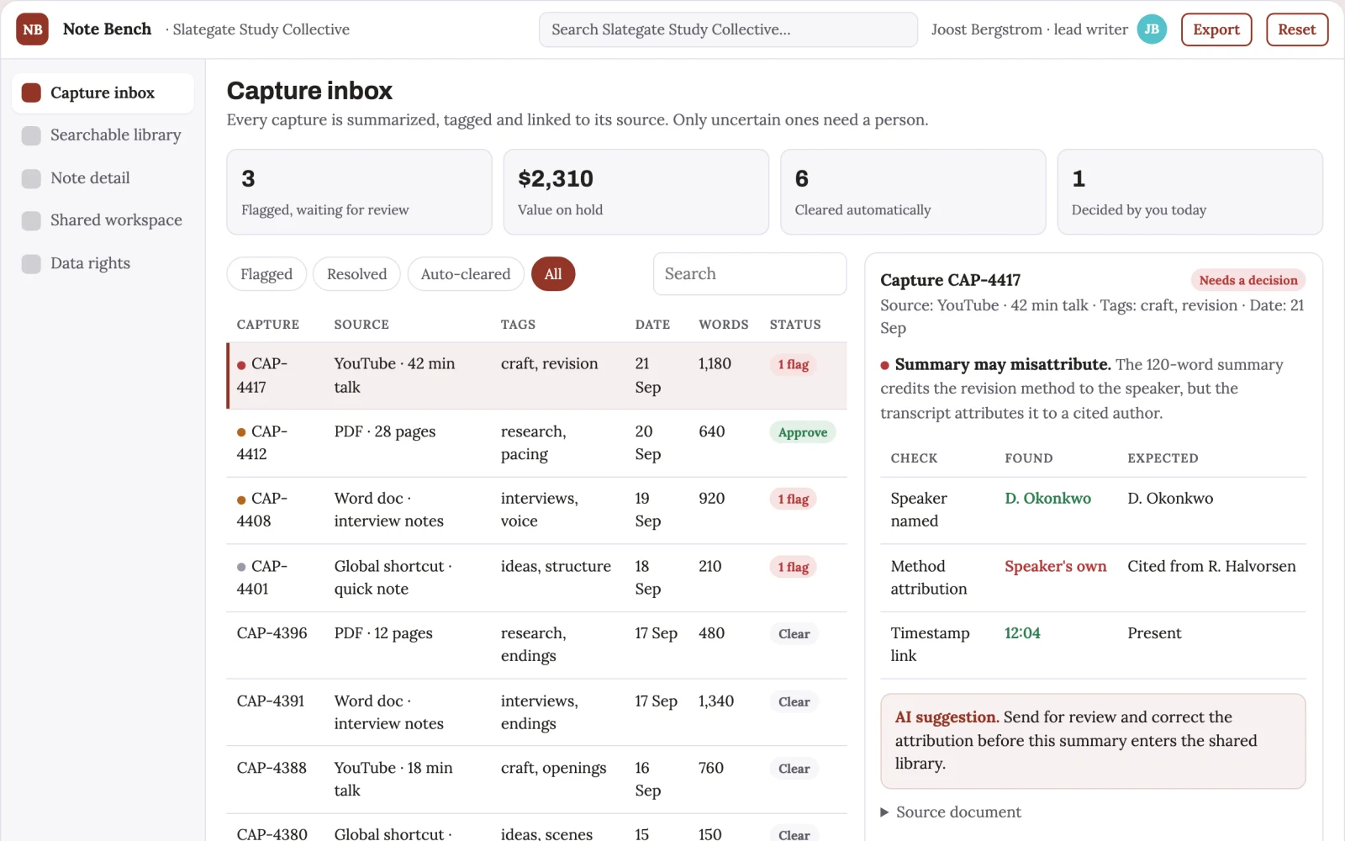Click the Shared workspace sidebar icon
Image resolution: width=1345 pixels, height=841 pixels.
[x=31, y=220]
